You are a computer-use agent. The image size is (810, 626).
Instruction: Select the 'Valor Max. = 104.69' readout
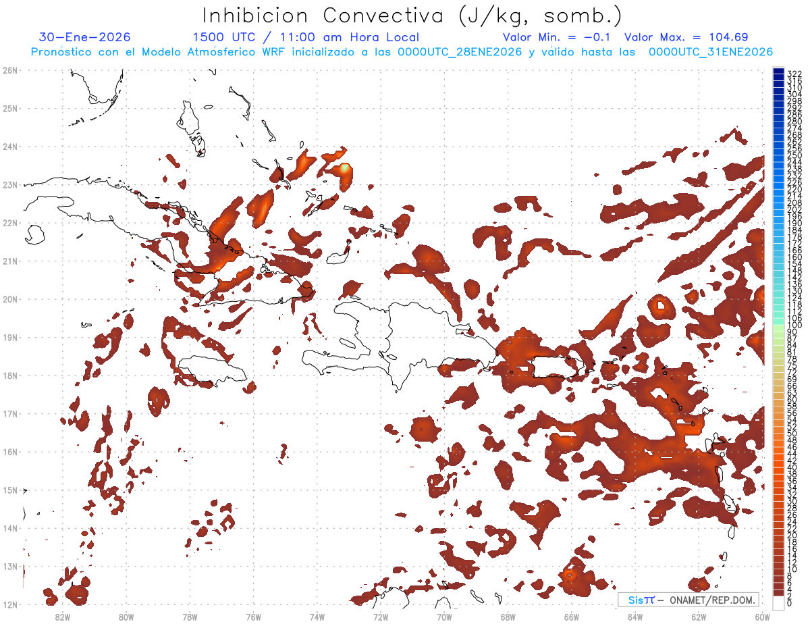tap(686, 37)
